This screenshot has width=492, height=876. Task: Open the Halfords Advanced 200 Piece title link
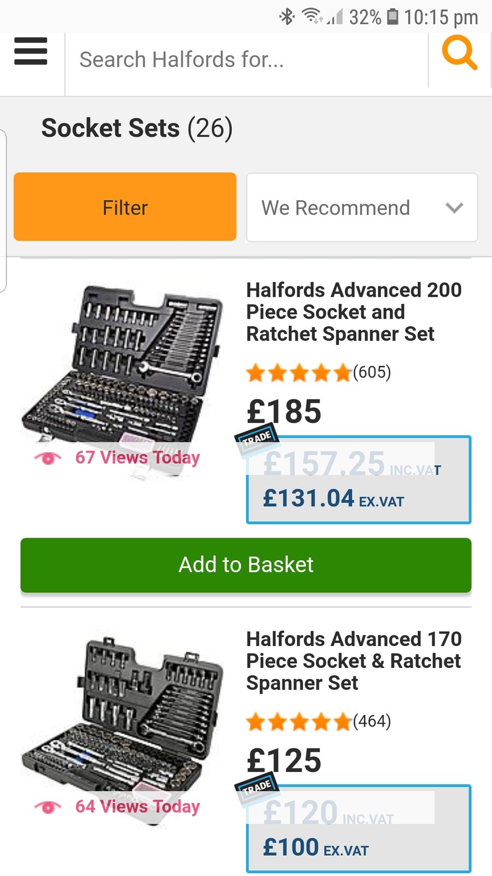[354, 312]
